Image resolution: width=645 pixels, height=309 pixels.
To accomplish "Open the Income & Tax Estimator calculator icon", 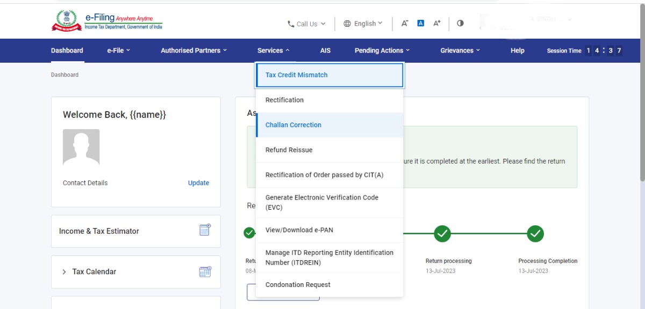I will [x=205, y=230].
